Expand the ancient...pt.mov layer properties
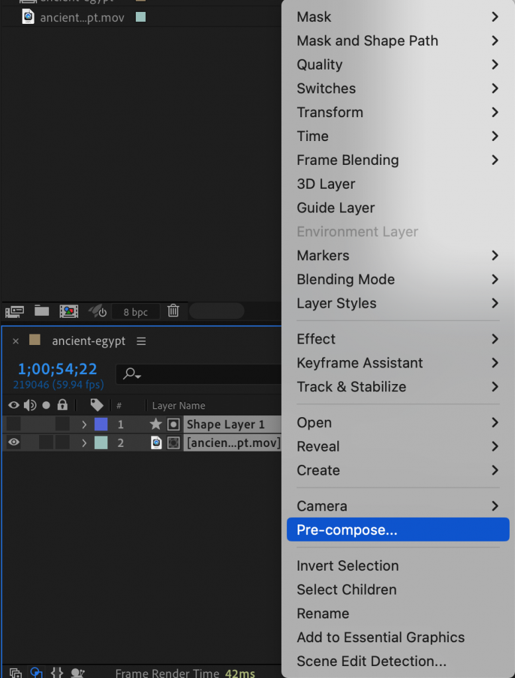The height and width of the screenshot is (678, 515). click(85, 442)
